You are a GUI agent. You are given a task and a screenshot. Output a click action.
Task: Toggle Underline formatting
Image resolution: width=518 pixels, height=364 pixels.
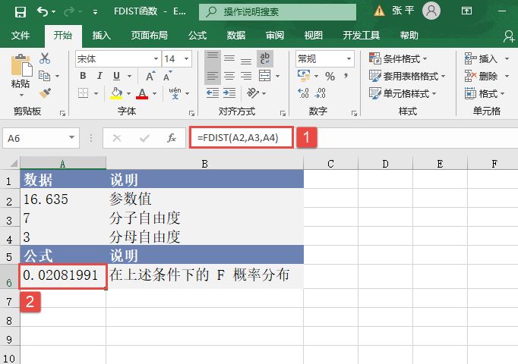tap(114, 77)
